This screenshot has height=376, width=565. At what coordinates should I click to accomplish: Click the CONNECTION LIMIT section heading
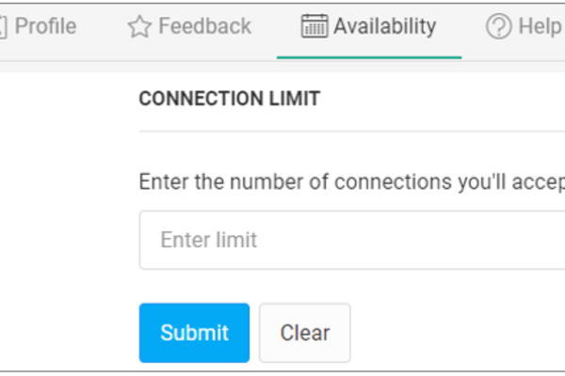[230, 99]
